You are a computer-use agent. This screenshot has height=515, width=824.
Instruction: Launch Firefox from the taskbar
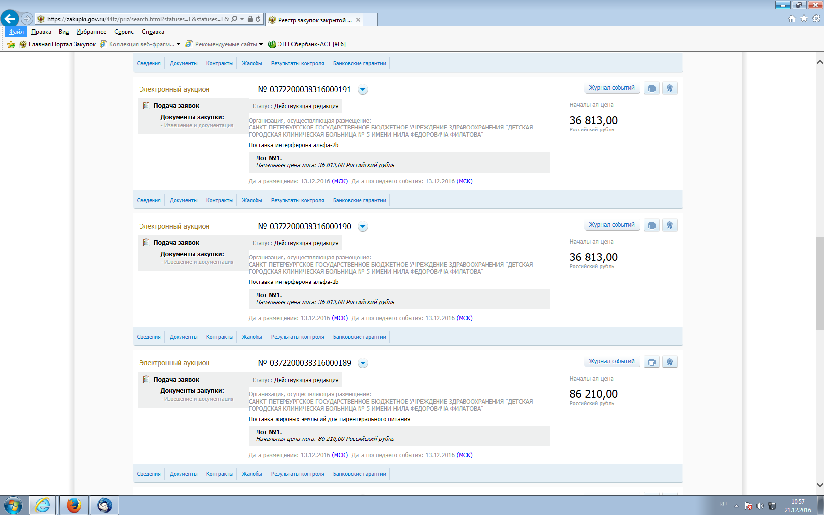click(x=74, y=505)
